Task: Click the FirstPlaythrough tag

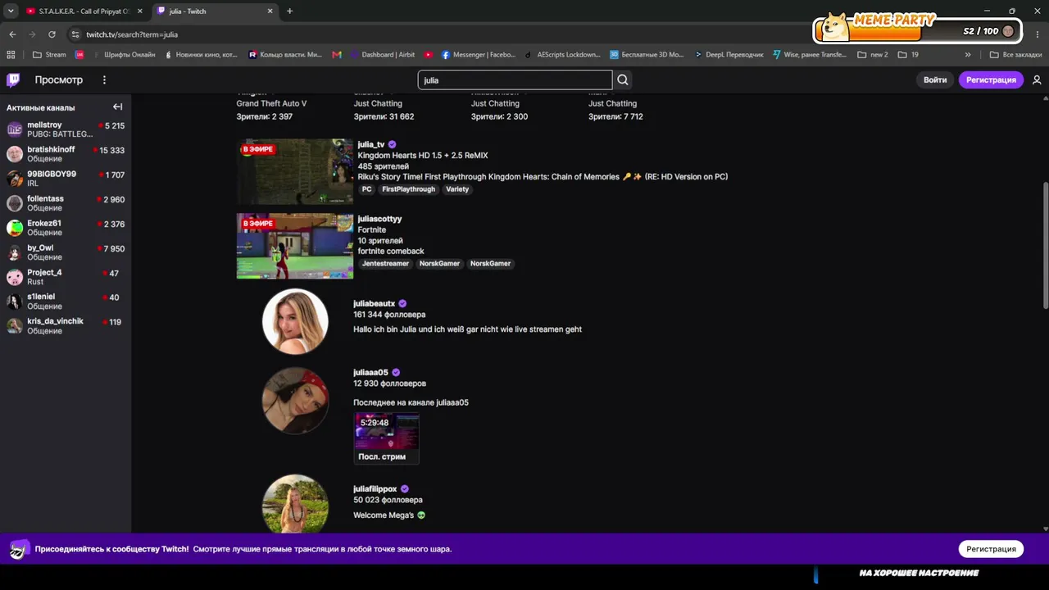Action: [408, 189]
